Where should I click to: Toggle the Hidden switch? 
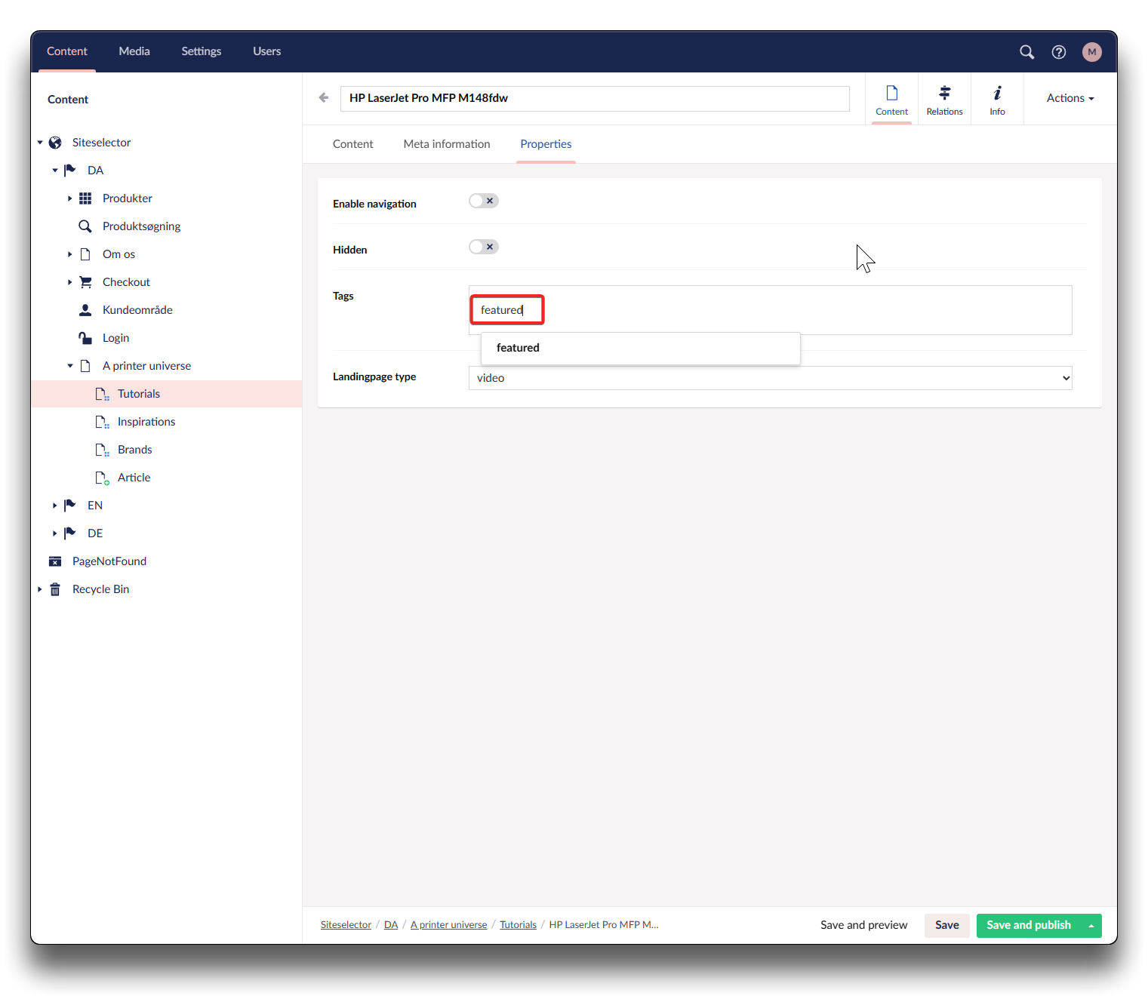click(x=483, y=247)
